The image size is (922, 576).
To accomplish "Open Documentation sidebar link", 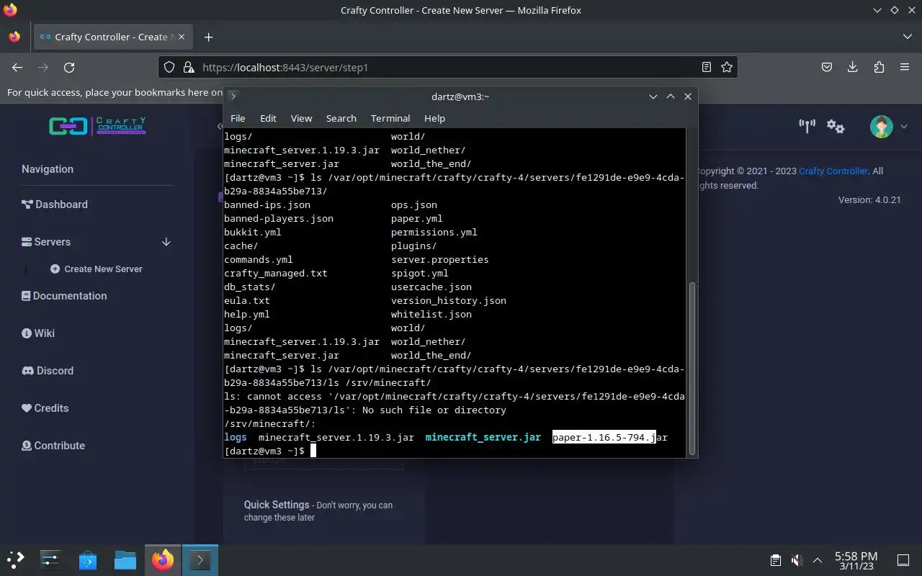I will click(64, 296).
